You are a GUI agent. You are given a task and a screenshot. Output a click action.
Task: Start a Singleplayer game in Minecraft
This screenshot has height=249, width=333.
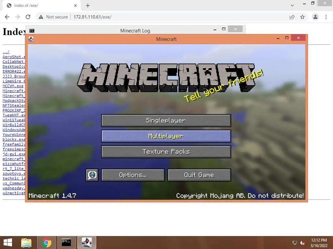pyautogui.click(x=166, y=121)
